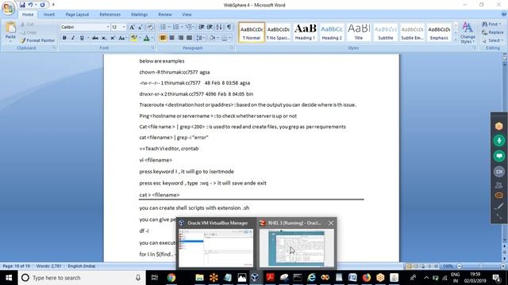
Task: Grow font size with A-up icon
Action: (132, 28)
